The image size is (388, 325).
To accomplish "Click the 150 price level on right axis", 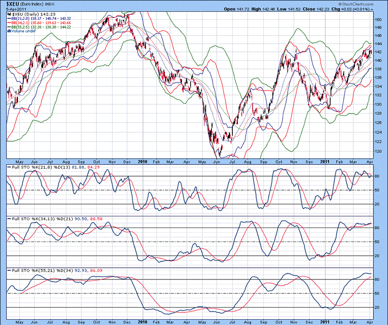I will (x=378, y=19).
